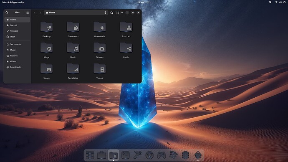Screen dimensions: 288x162
Task: Launch the briefcase app in dock
Action: coord(101,155)
